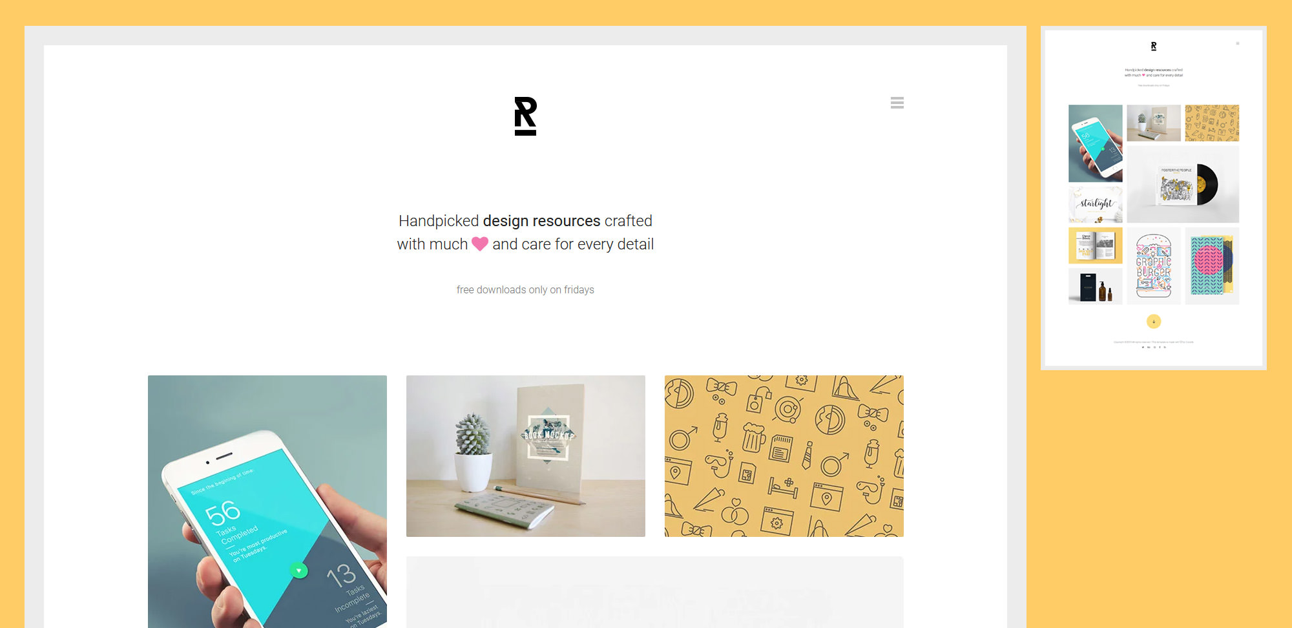The width and height of the screenshot is (1292, 628).
Task: Select phone mockup thumbnail in preview panel
Action: (x=1096, y=143)
